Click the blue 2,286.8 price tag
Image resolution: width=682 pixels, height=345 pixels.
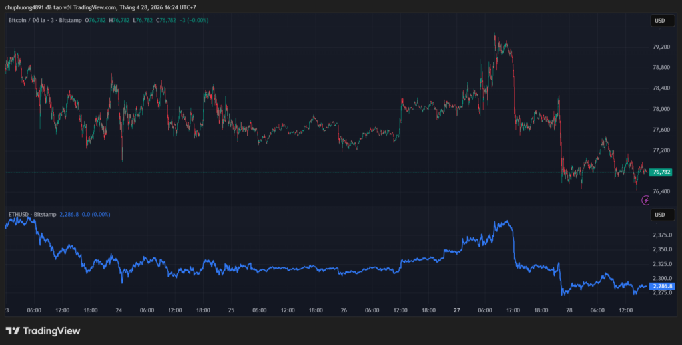pos(661,286)
